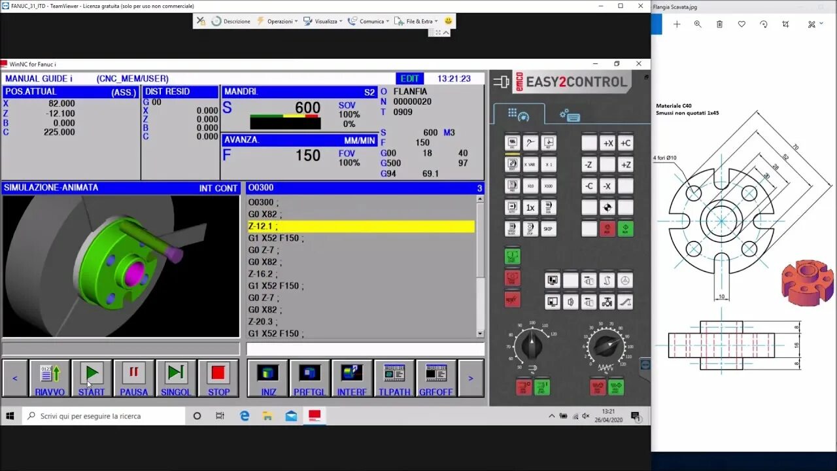This screenshot has width=837, height=471.
Task: Click red spindle stop key below knob
Action: [524, 387]
